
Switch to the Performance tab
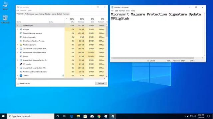29,14
